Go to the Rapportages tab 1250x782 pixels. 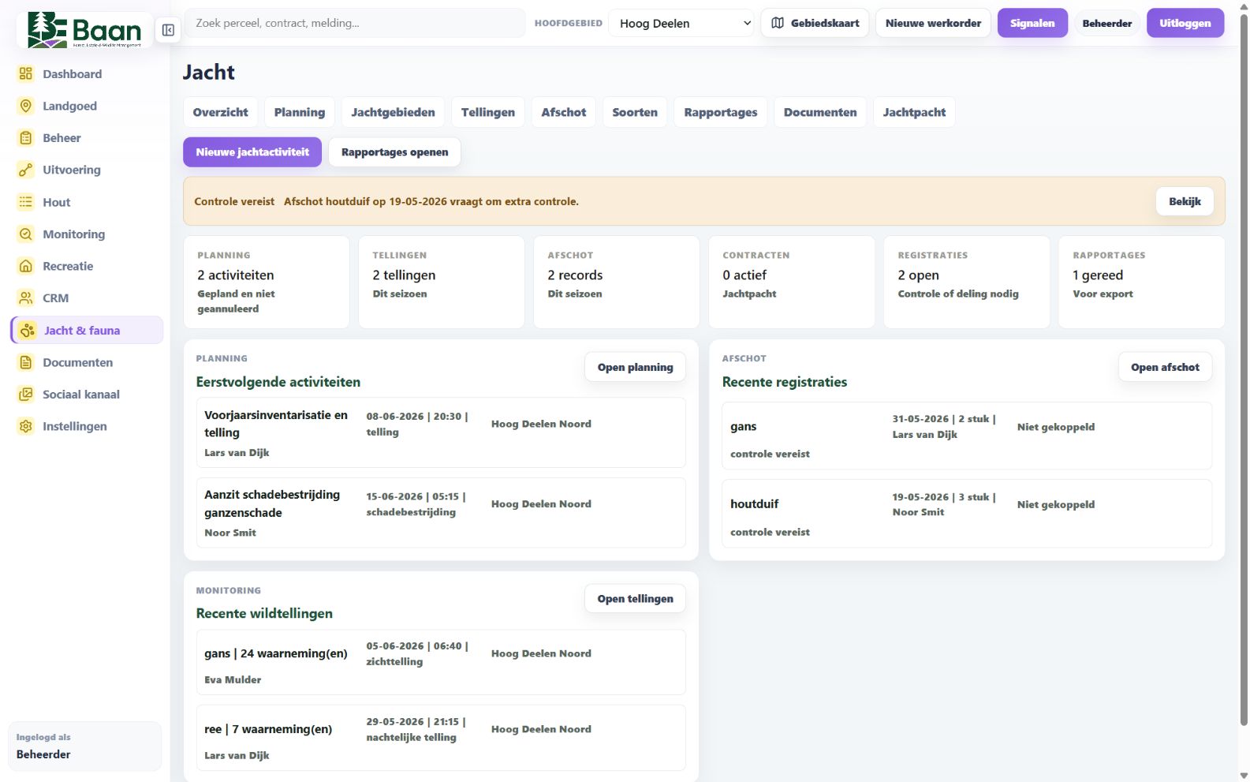pos(721,112)
